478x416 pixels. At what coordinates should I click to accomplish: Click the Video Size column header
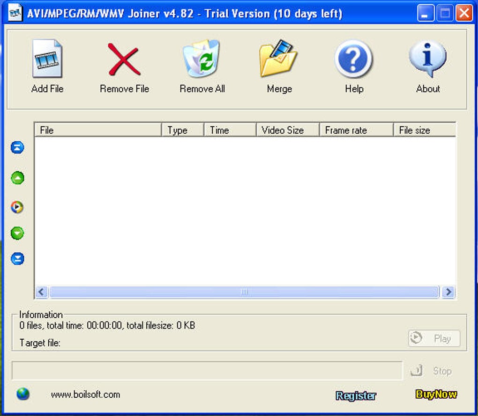click(288, 130)
